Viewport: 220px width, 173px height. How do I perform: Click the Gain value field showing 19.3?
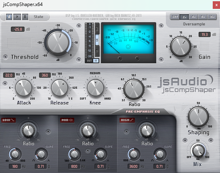tap(205, 35)
